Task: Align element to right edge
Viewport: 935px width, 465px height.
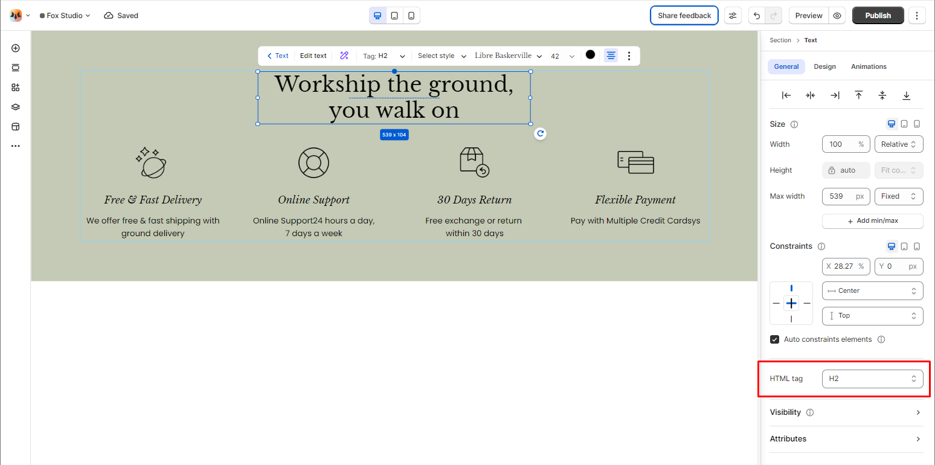Action: [835, 95]
